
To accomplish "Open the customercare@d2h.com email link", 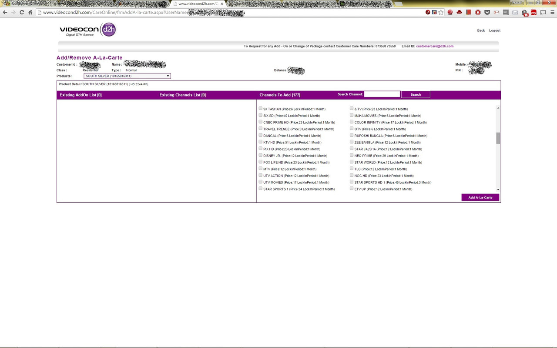I will coord(435,46).
